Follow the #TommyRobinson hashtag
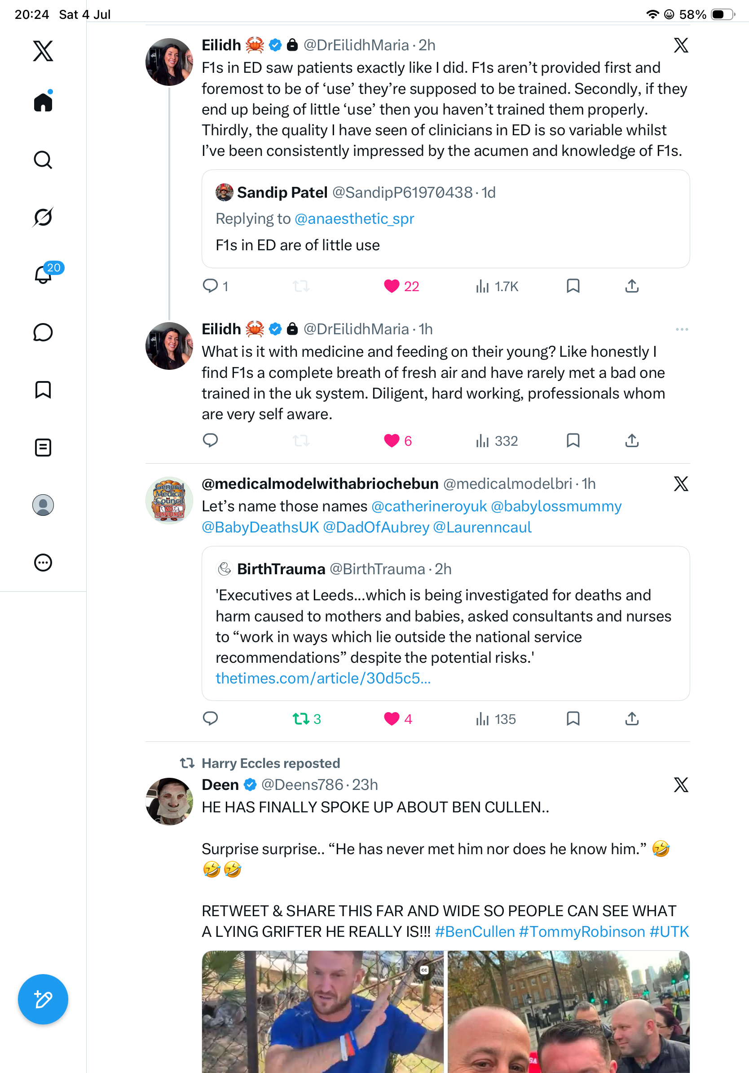 click(582, 931)
